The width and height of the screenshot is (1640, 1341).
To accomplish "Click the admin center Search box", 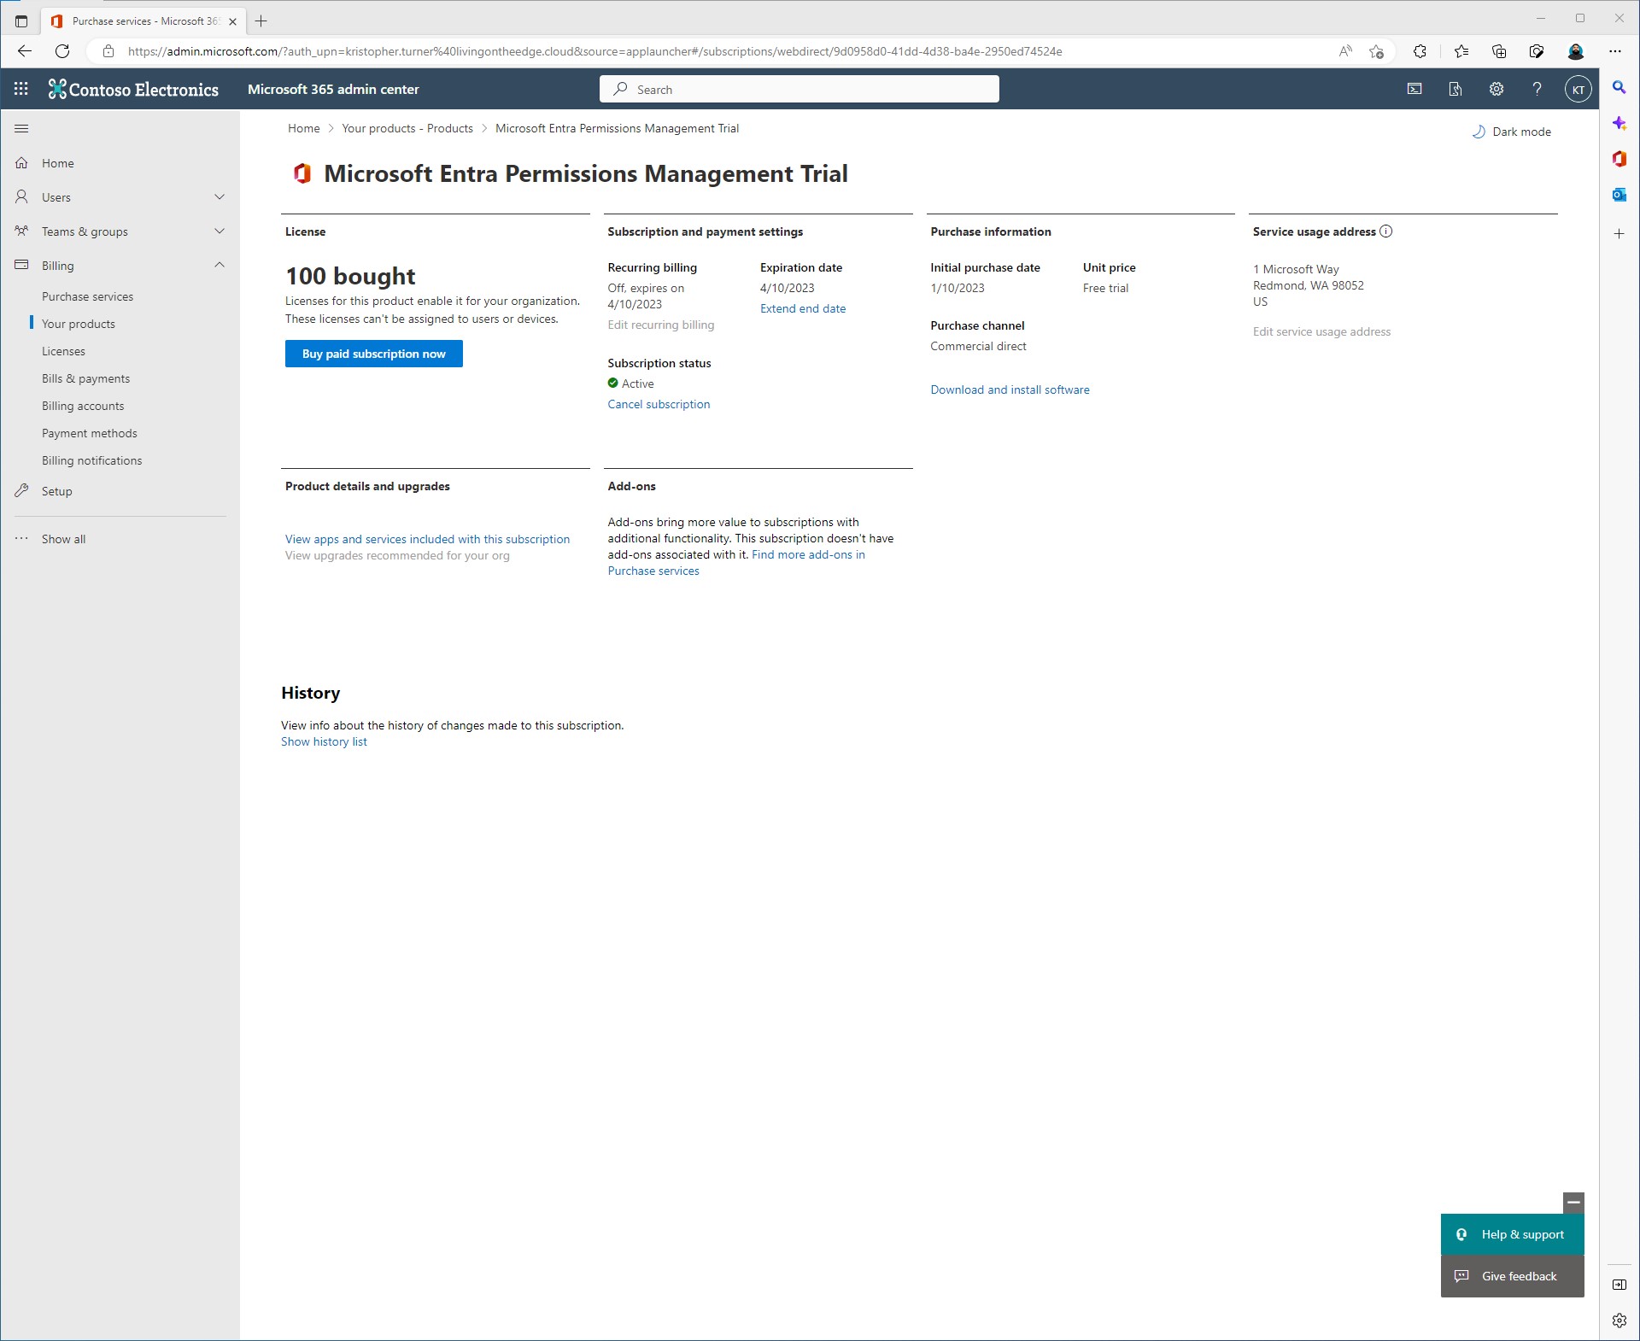I will coord(799,89).
